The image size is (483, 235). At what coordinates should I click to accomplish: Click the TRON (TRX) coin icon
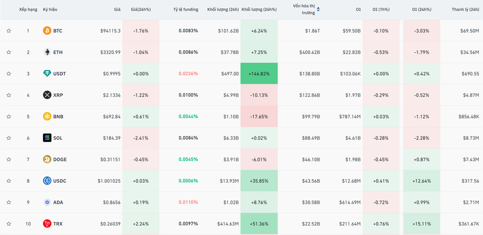pyautogui.click(x=47, y=224)
